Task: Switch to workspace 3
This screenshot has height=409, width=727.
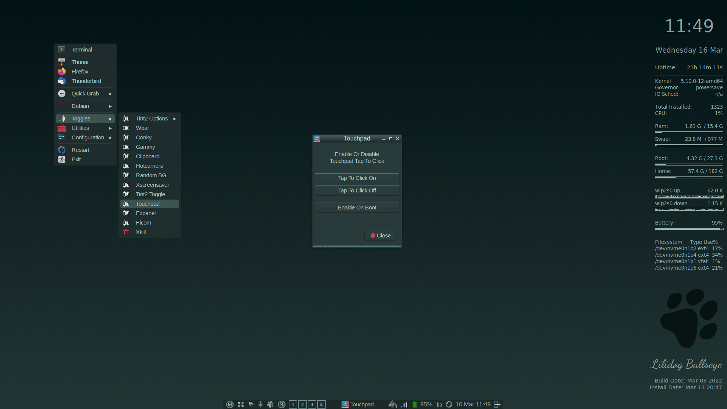Action: click(312, 404)
